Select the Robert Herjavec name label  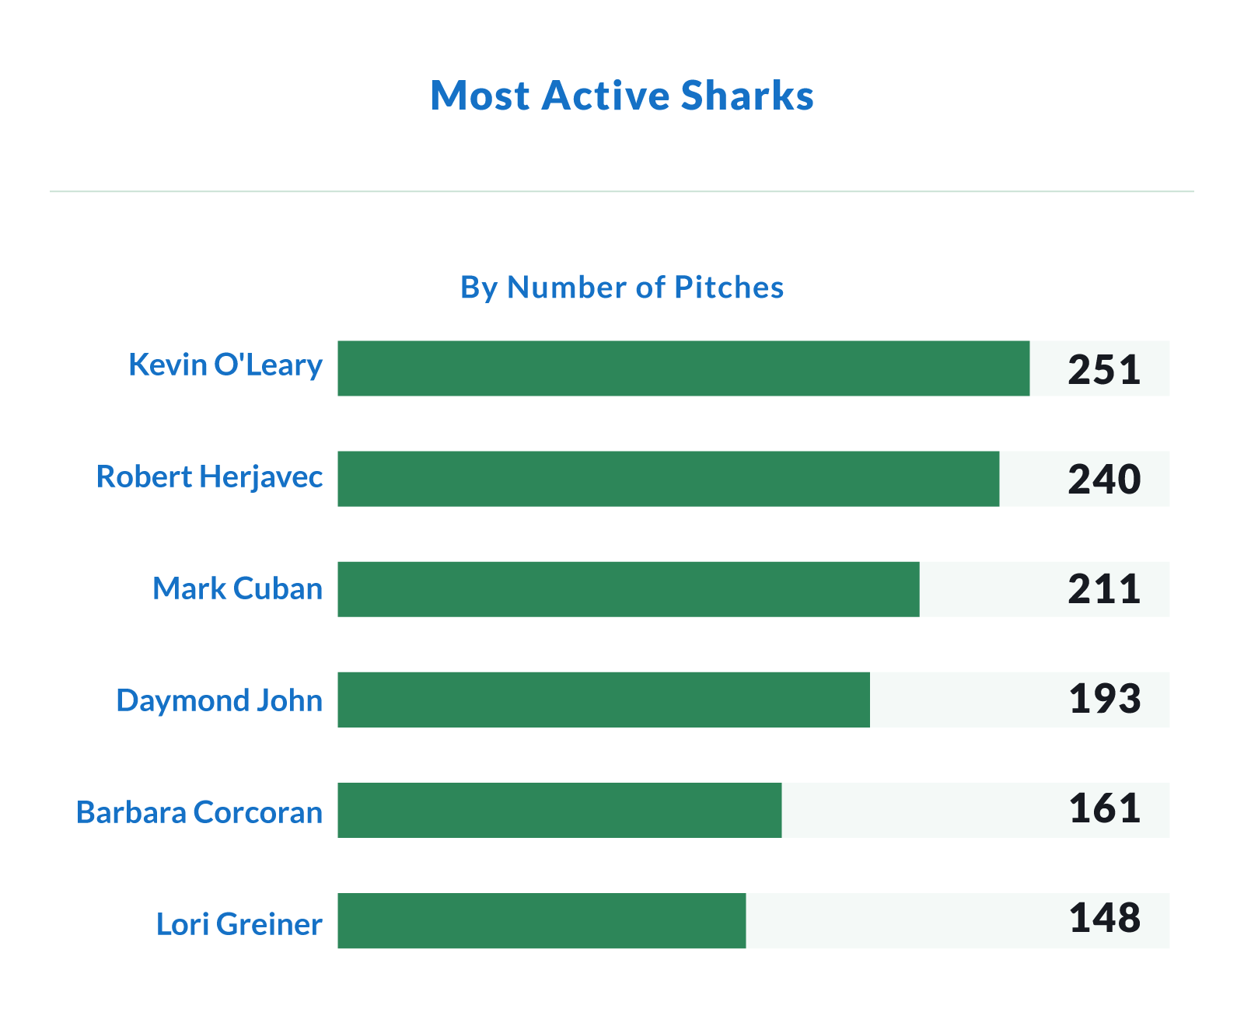click(x=209, y=477)
